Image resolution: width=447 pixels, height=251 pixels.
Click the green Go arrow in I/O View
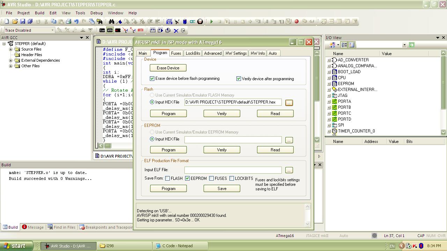[x=411, y=45]
